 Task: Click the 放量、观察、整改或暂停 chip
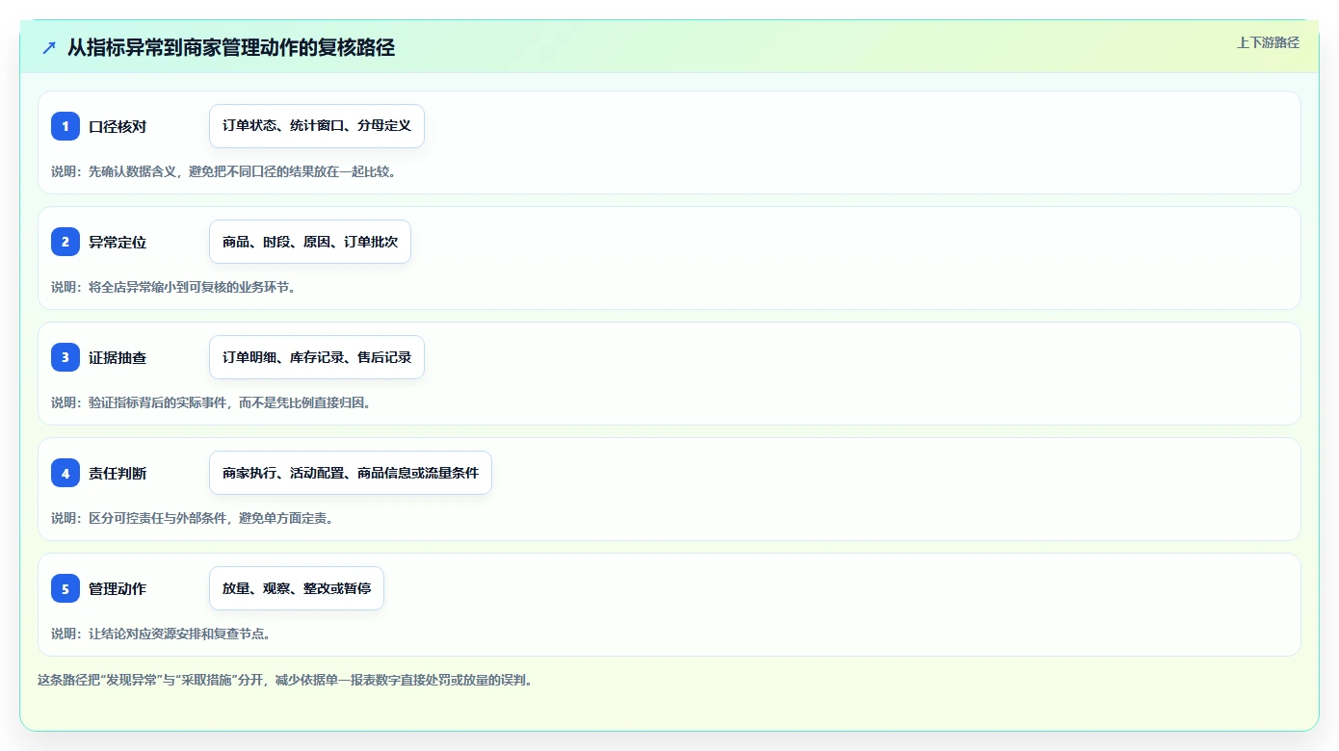pyautogui.click(x=297, y=588)
